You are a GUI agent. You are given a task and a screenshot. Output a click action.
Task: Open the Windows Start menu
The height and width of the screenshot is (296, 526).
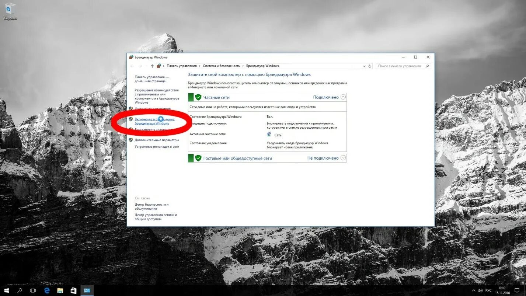(x=7, y=290)
